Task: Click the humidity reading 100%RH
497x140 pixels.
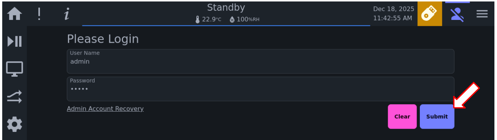Action: point(244,19)
